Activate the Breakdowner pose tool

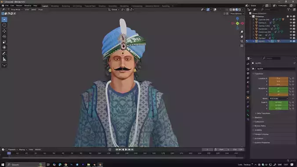coord(4,65)
